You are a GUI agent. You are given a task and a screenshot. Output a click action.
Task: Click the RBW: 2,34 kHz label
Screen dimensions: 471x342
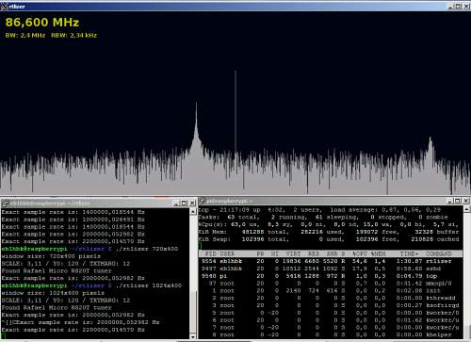click(73, 35)
